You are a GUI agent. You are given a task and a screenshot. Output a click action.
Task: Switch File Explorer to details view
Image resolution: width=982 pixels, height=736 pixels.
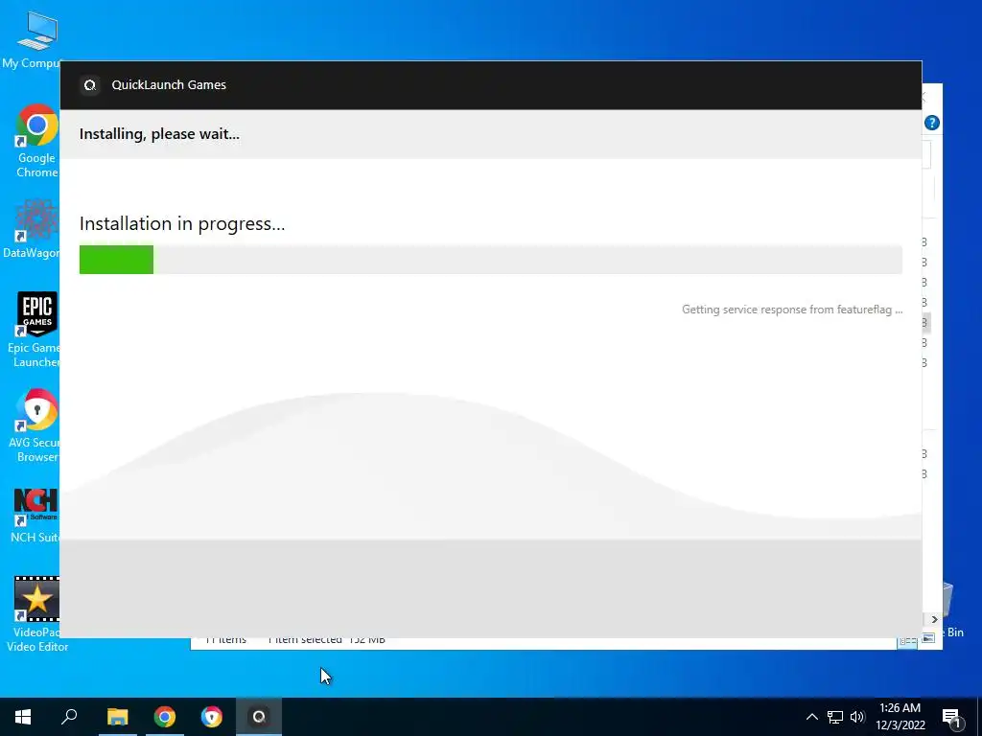point(907,641)
